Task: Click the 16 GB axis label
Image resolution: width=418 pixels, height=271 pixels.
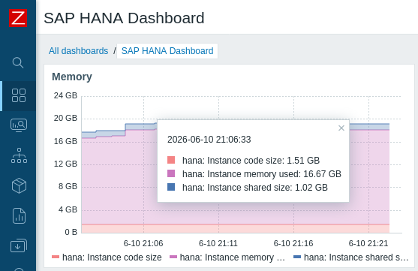Action: [x=65, y=141]
